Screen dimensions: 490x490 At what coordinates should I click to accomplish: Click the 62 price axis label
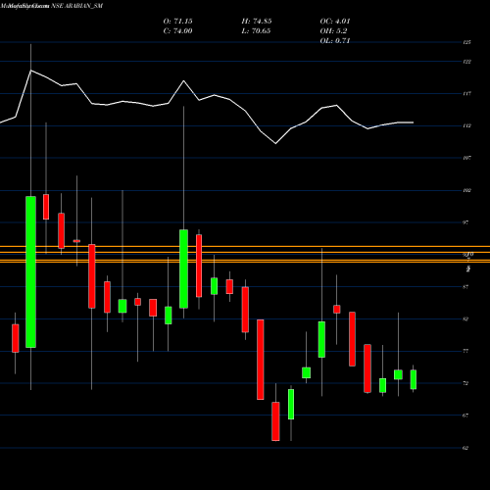tap(465, 448)
